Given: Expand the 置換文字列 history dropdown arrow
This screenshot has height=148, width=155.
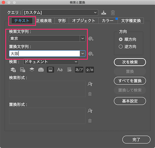Looking at the screenshot, I should tap(82, 54).
